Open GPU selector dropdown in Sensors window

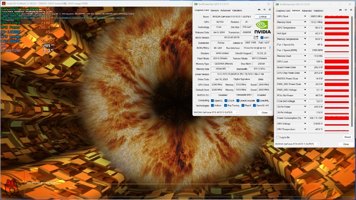click(x=297, y=144)
